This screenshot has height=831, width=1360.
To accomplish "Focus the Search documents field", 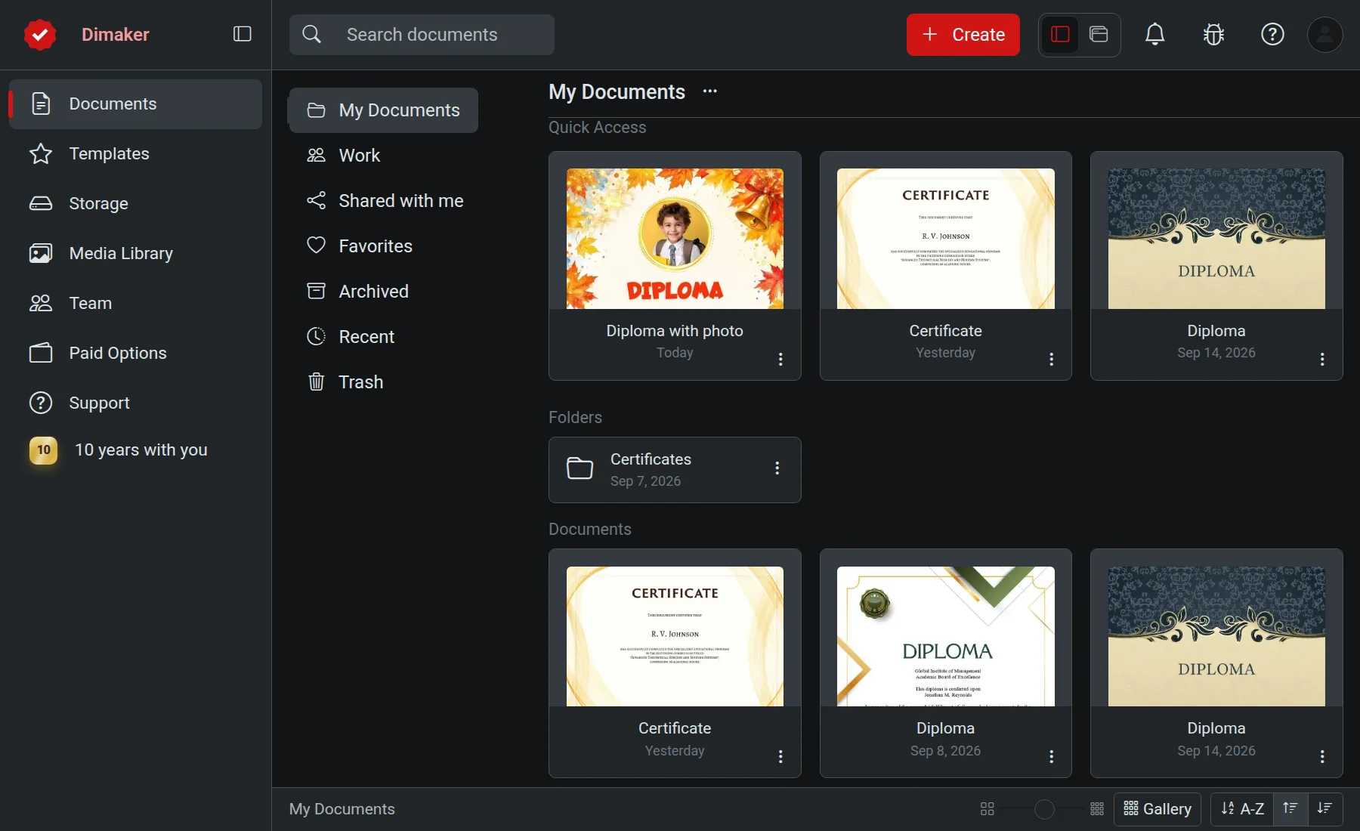I will click(422, 35).
